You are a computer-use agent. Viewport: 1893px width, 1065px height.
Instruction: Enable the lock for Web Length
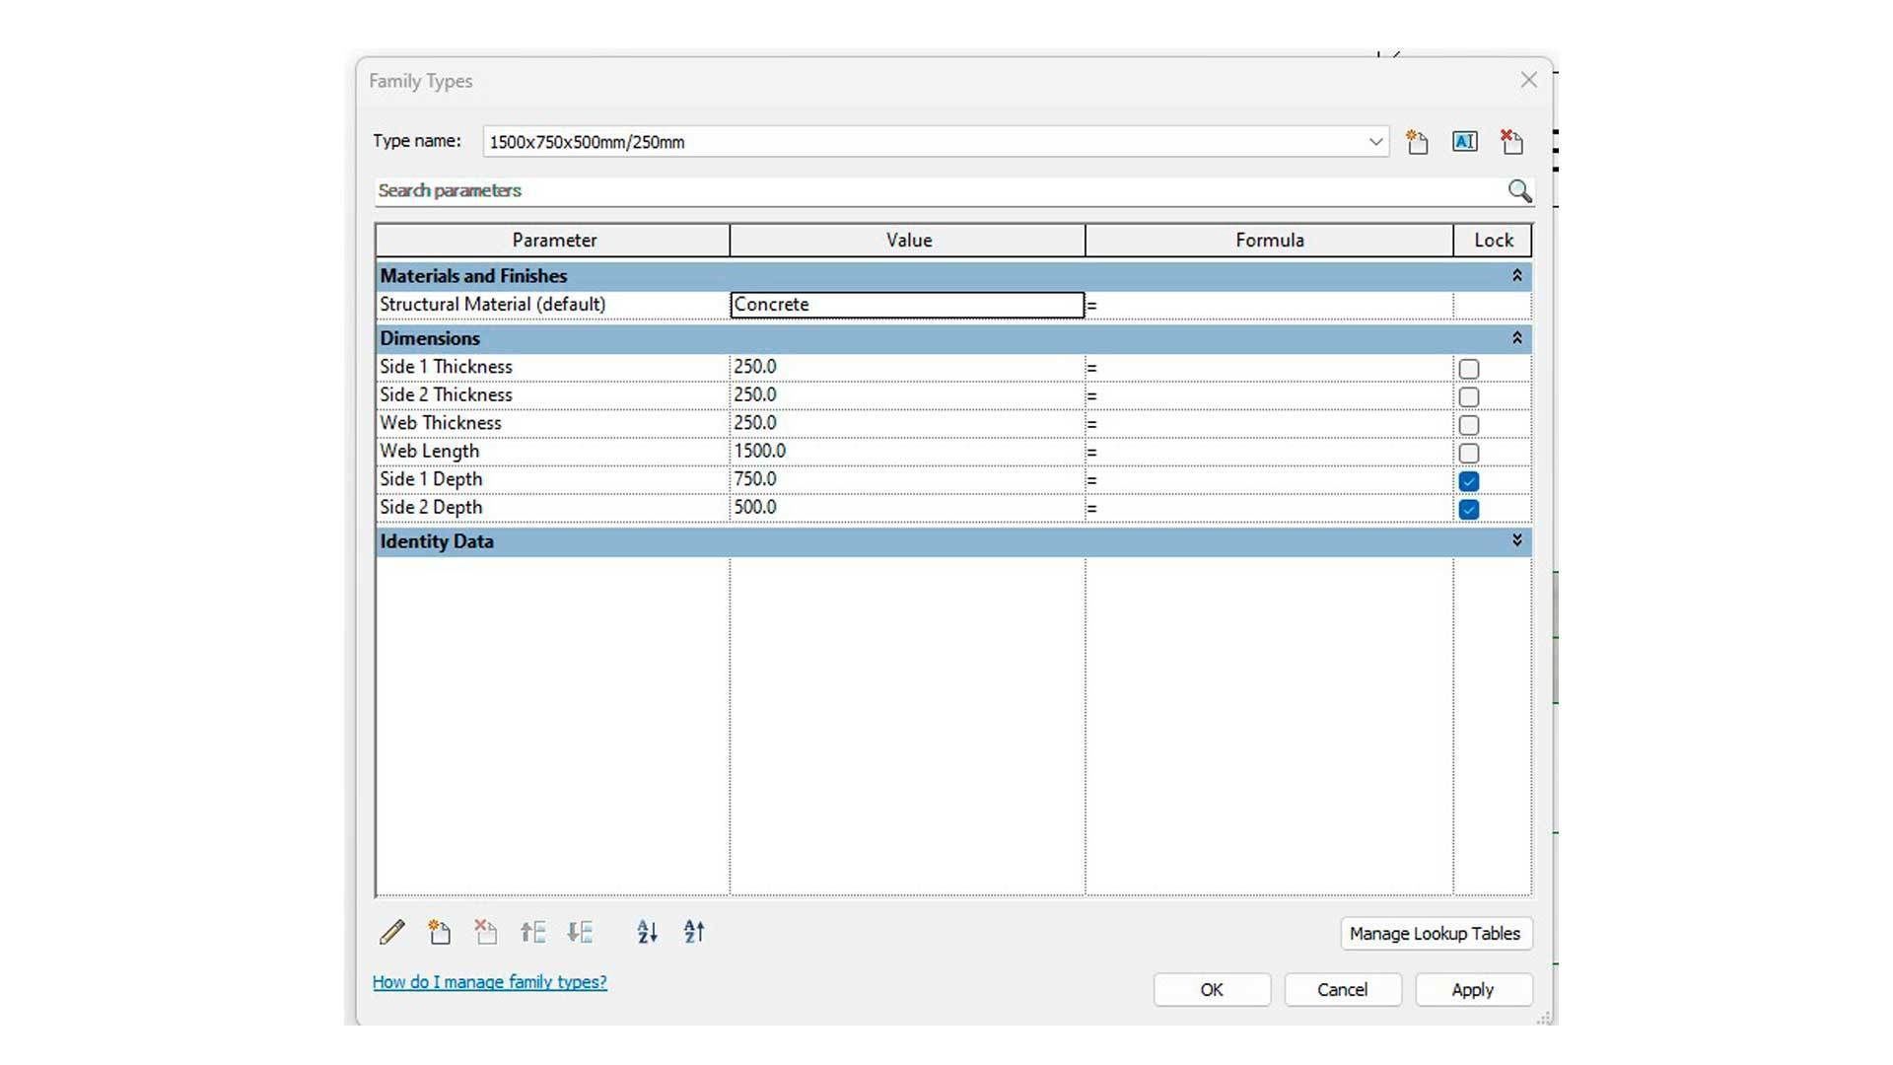pos(1468,454)
